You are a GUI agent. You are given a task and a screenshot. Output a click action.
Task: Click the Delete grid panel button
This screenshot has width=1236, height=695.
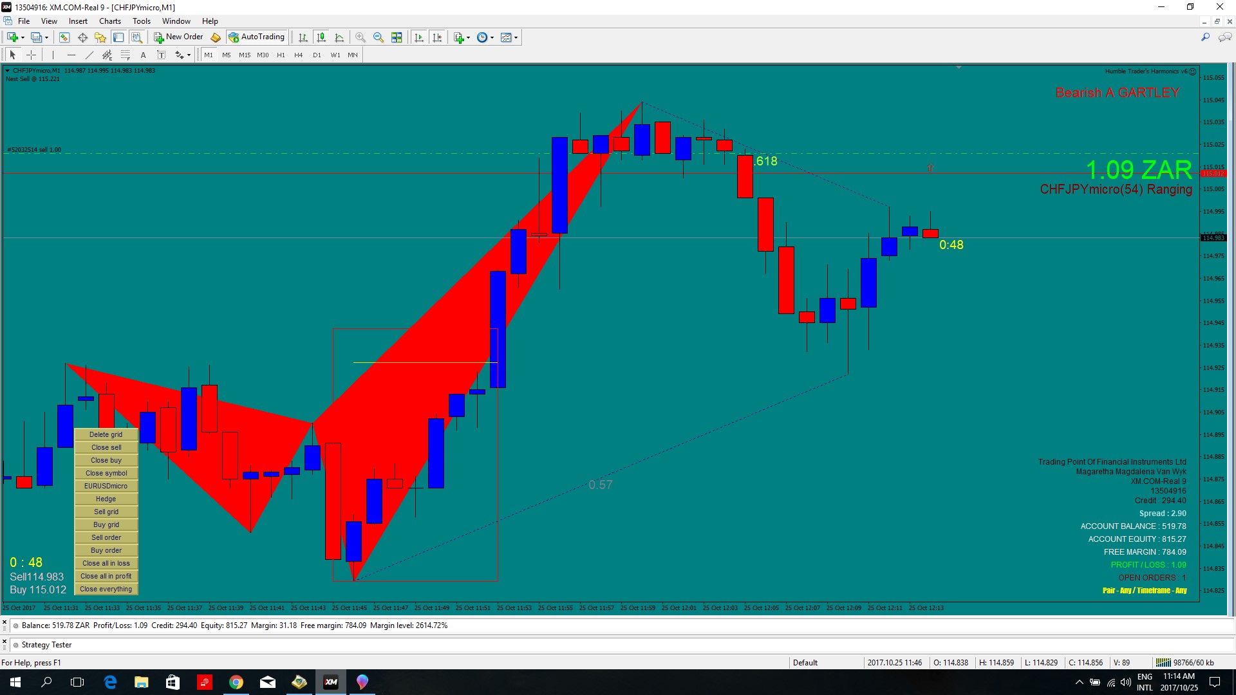pyautogui.click(x=106, y=434)
